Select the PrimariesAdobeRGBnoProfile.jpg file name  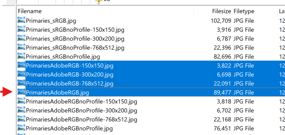click(69, 129)
